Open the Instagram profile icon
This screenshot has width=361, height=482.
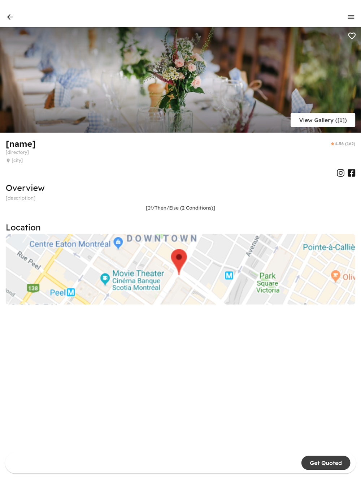(340, 173)
